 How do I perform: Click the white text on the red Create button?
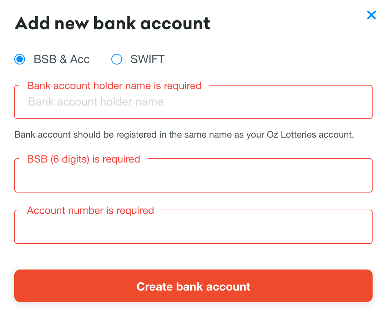click(193, 287)
